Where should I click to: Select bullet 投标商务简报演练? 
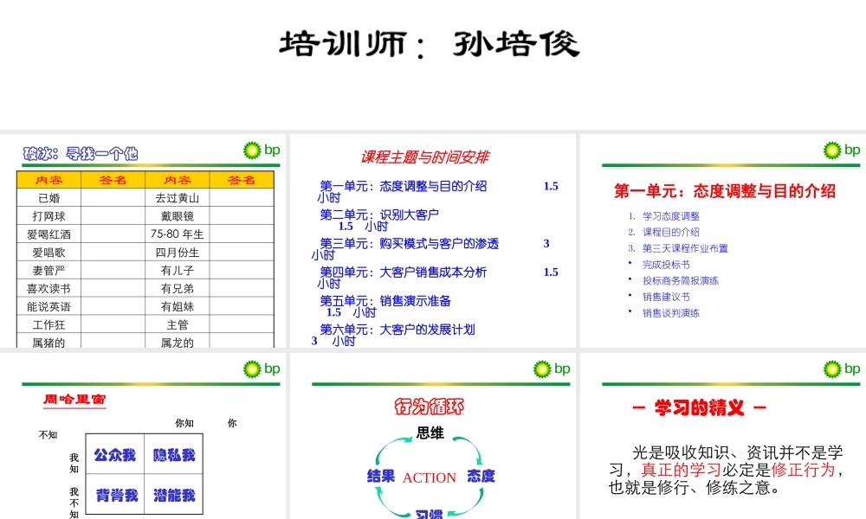pyautogui.click(x=681, y=281)
